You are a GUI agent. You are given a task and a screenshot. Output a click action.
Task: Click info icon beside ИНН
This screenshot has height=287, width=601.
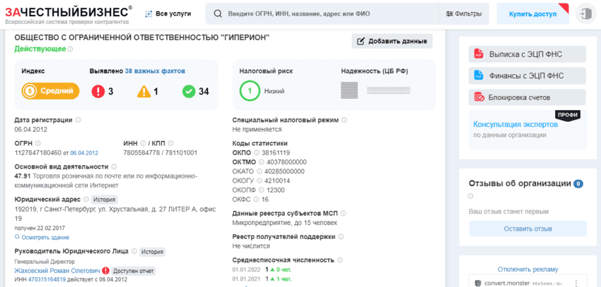(143, 143)
